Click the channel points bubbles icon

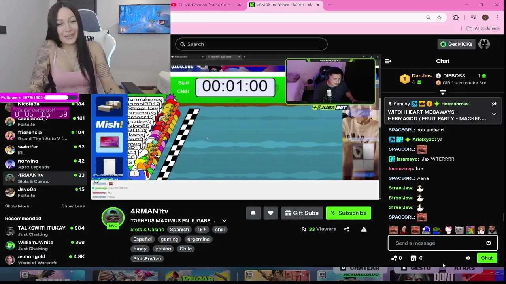394,258
